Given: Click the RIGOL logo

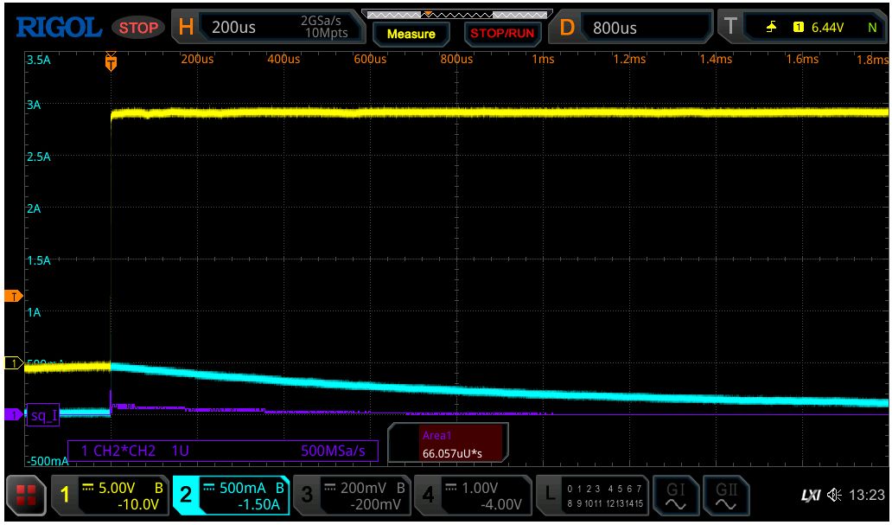Looking at the screenshot, I should [x=59, y=28].
